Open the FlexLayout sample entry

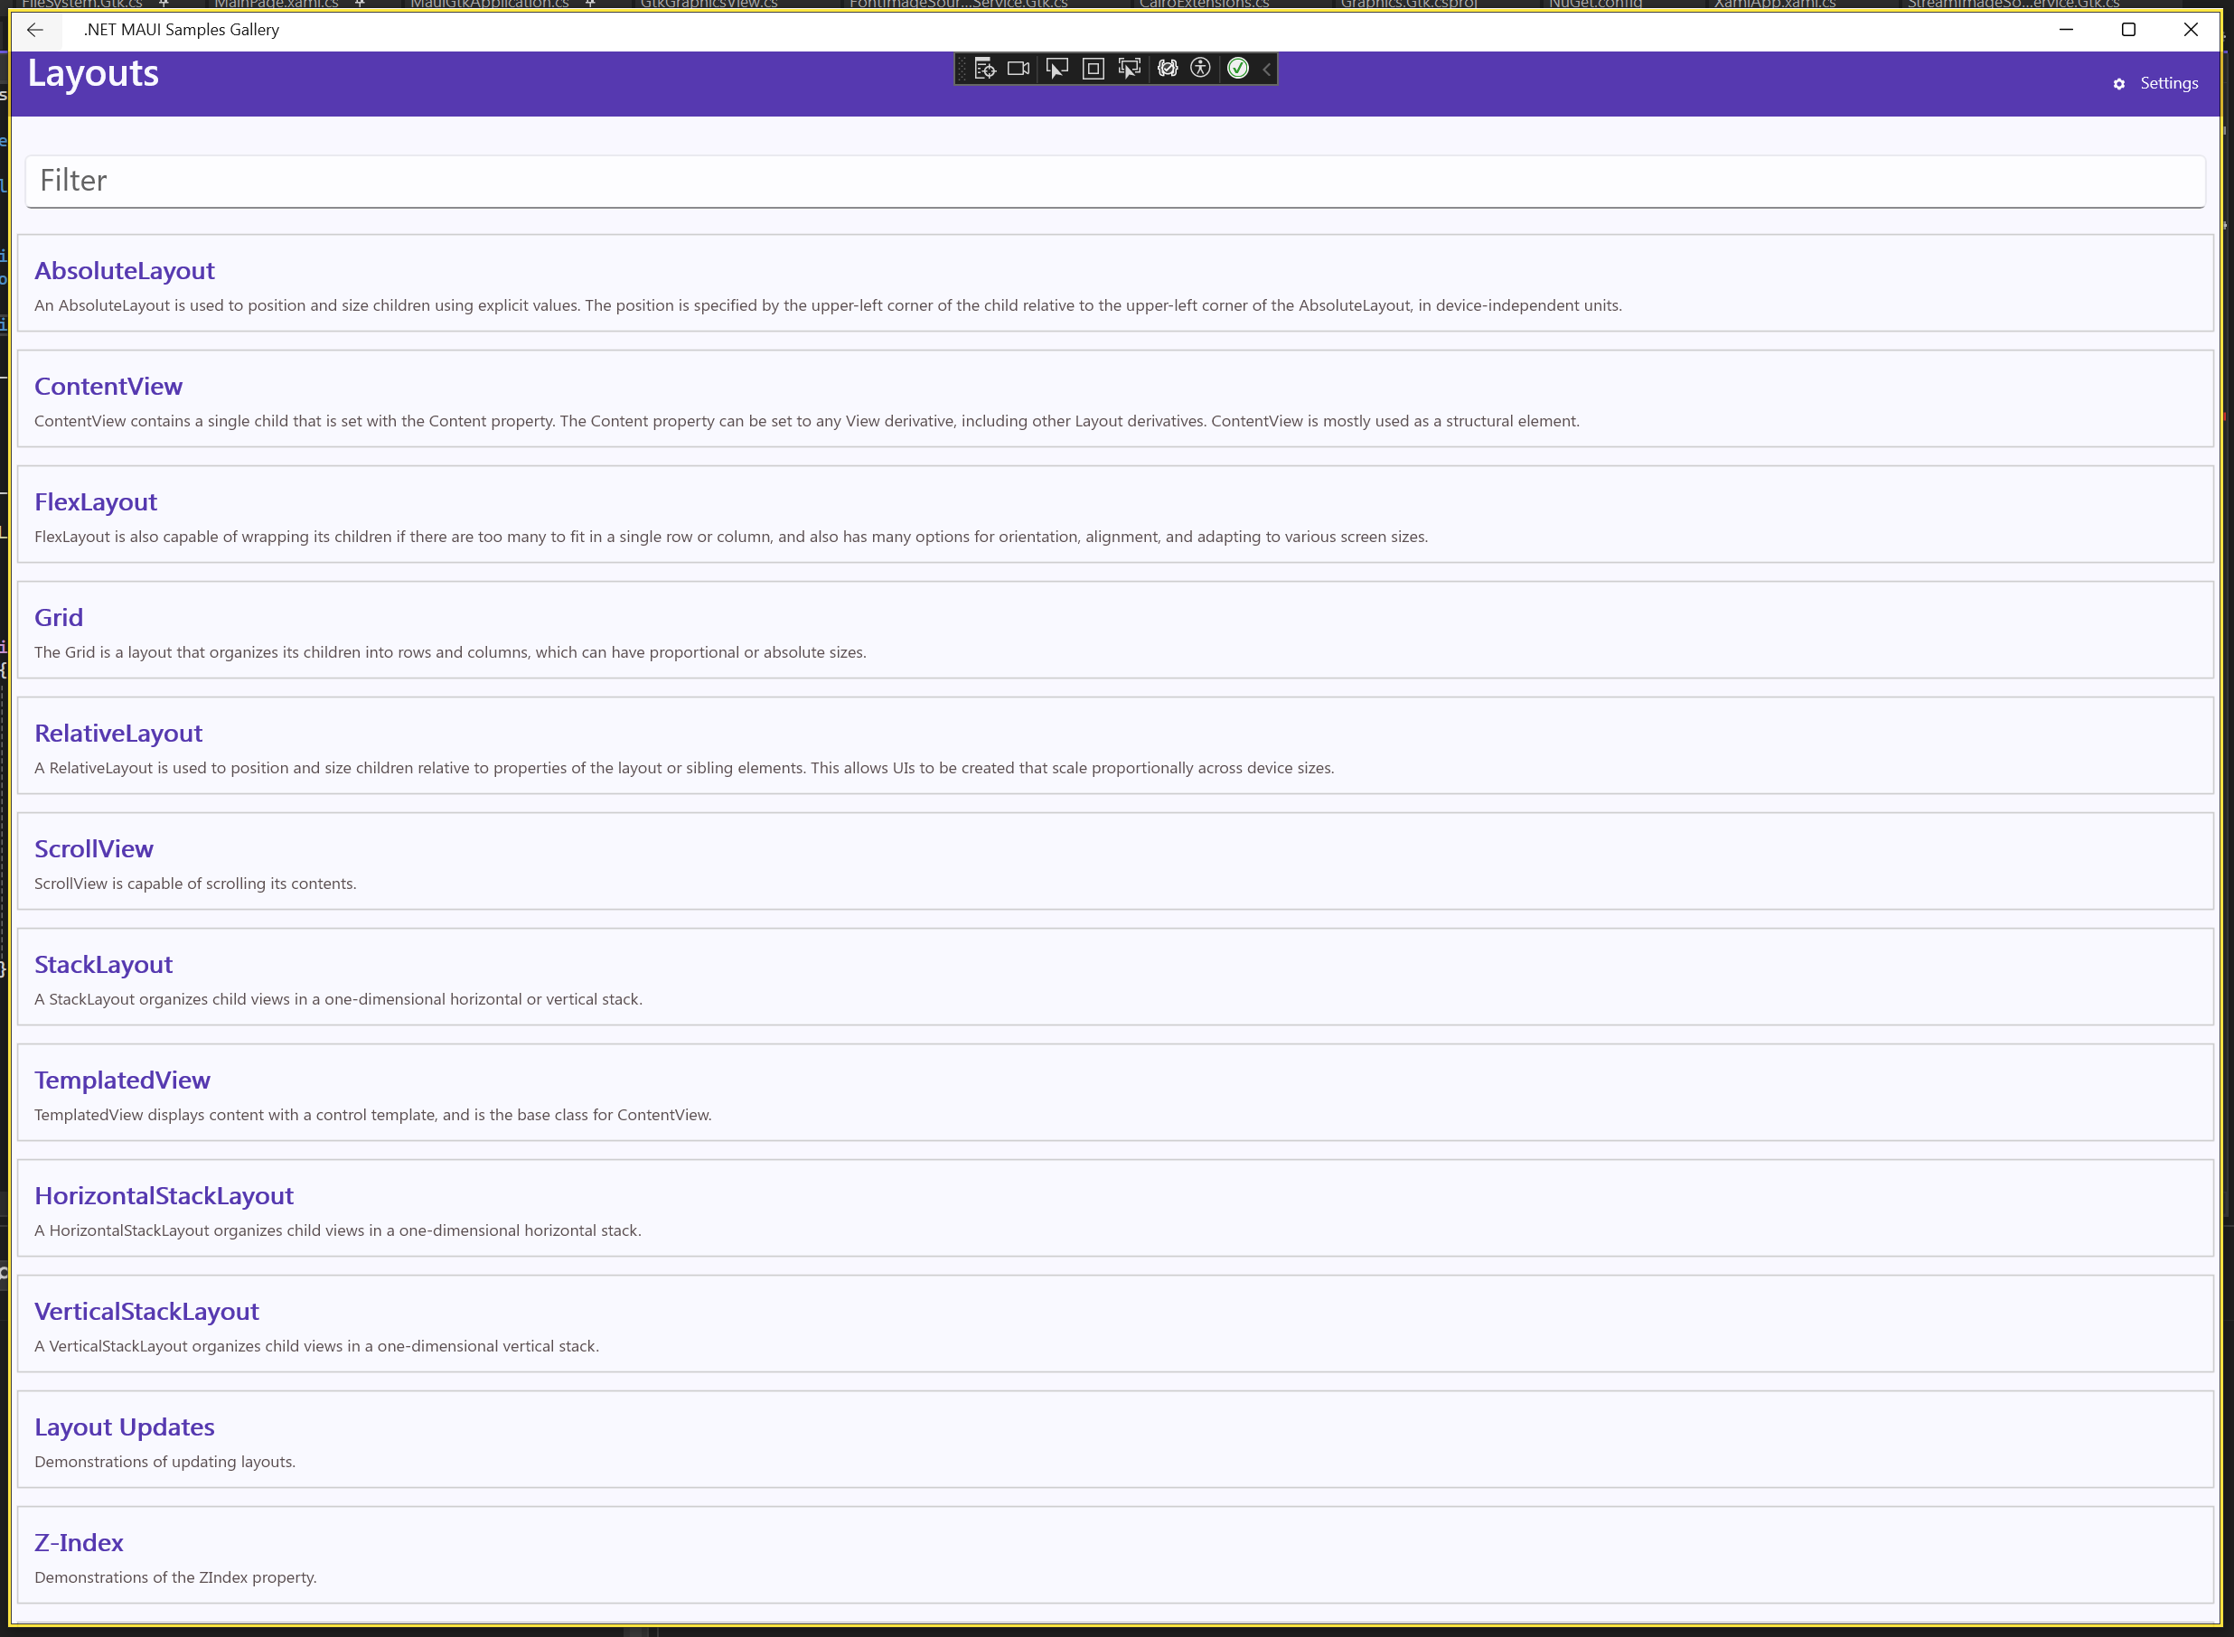pyautogui.click(x=95, y=501)
